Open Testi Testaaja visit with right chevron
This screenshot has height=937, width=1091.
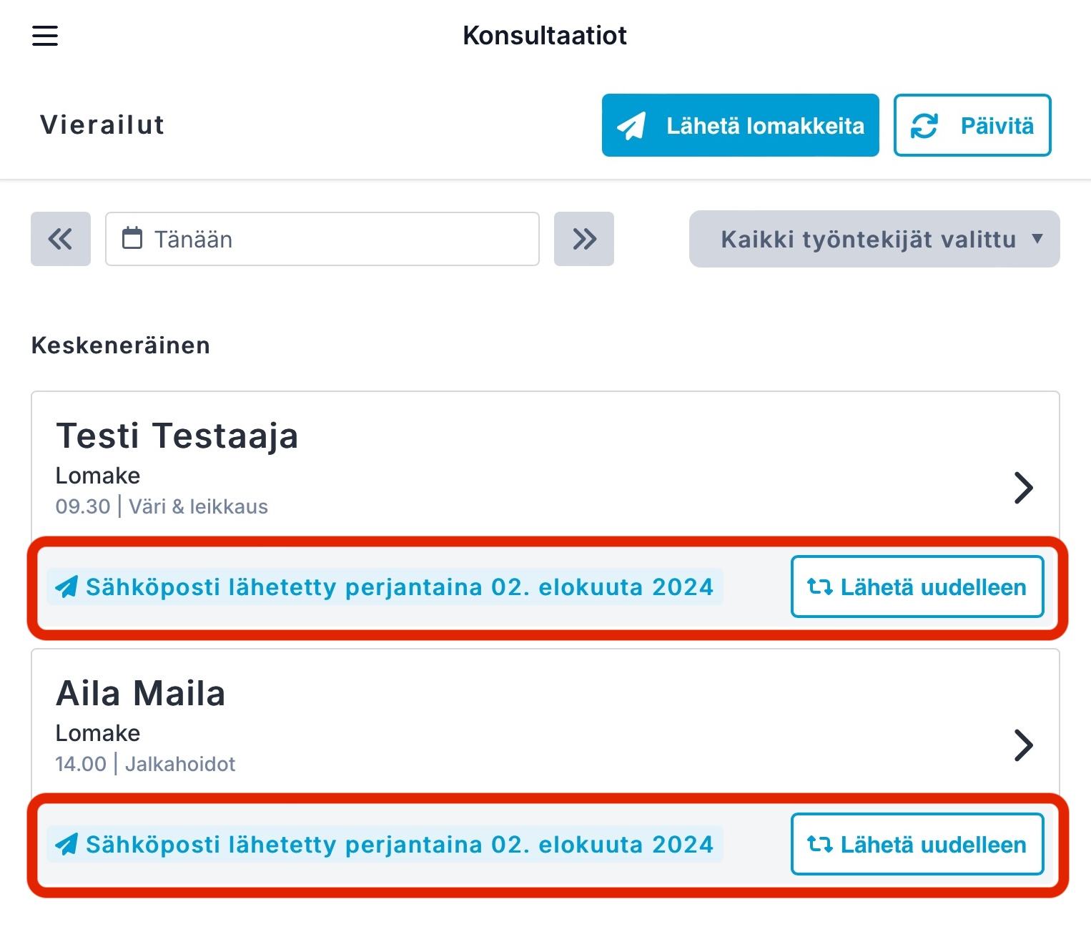tap(1024, 488)
